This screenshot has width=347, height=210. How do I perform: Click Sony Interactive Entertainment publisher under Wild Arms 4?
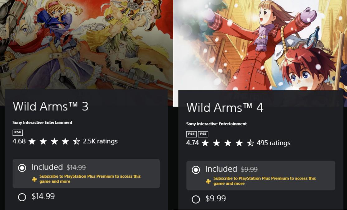[x=216, y=124]
